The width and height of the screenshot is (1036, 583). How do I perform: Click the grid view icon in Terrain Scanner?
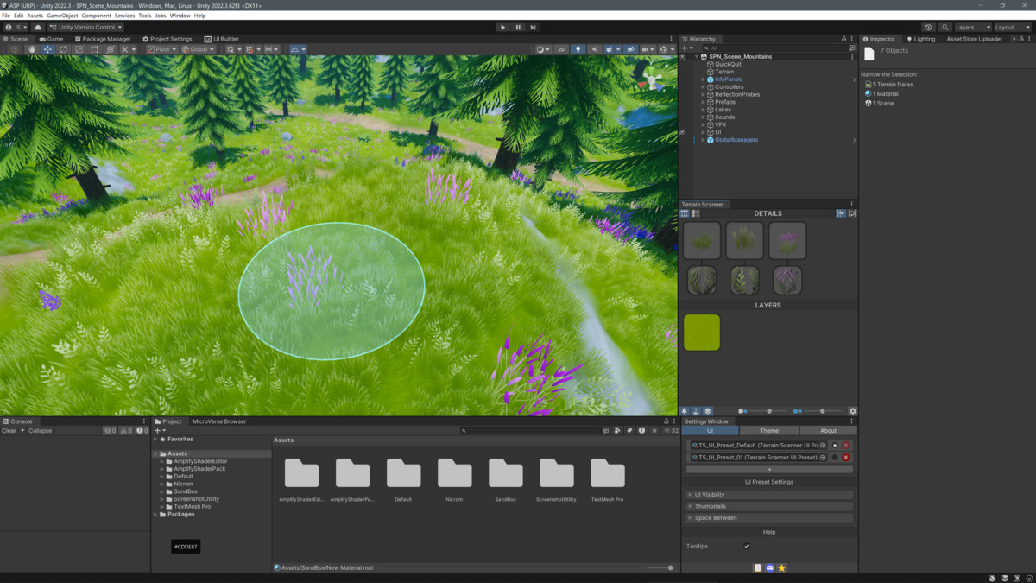685,212
